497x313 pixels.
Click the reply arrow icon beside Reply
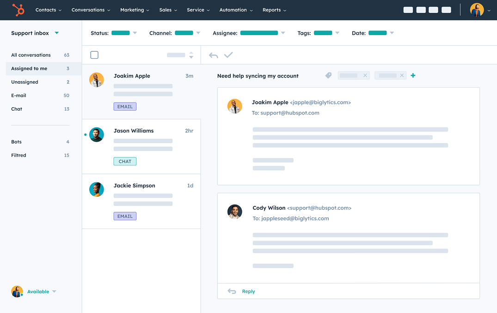[232, 291]
